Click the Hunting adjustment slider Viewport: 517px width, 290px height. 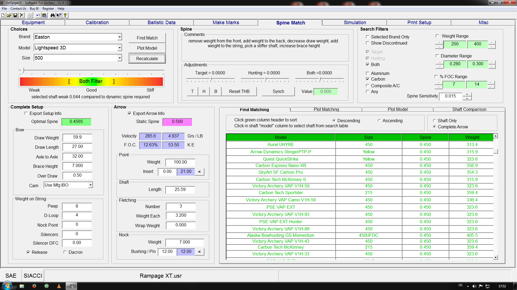266,79
